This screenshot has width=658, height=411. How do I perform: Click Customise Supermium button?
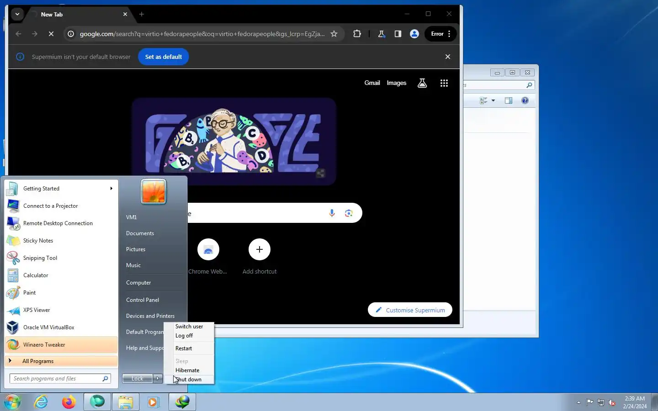[410, 310]
